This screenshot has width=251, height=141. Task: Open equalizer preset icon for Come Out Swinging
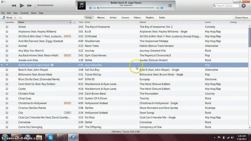tap(7, 127)
